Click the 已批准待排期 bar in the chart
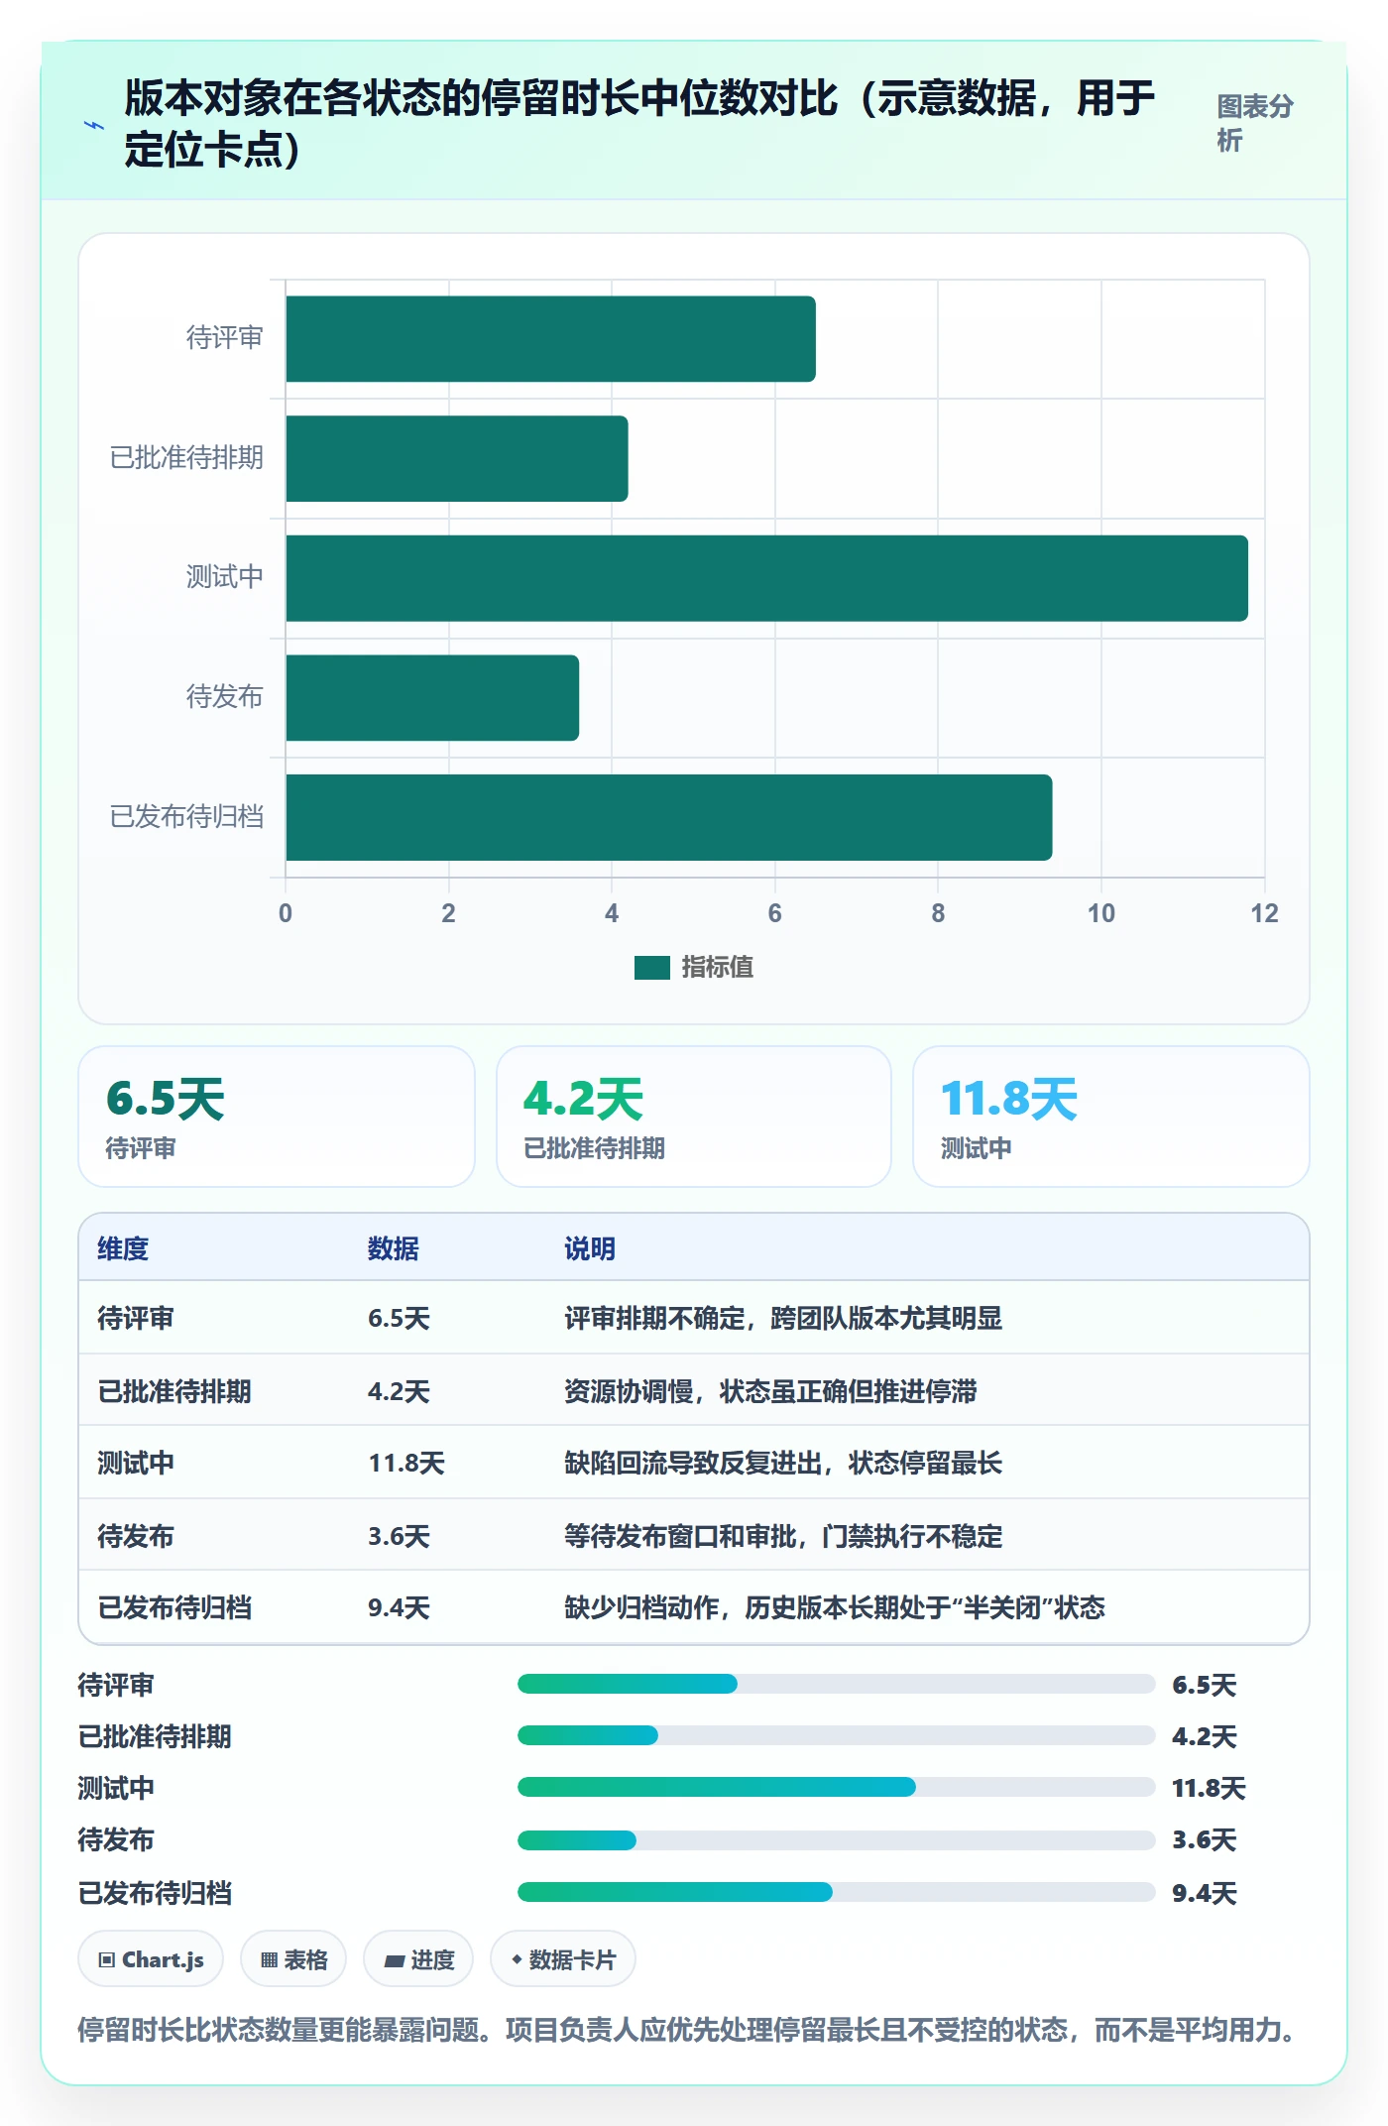The width and height of the screenshot is (1388, 2126). pyautogui.click(x=457, y=458)
